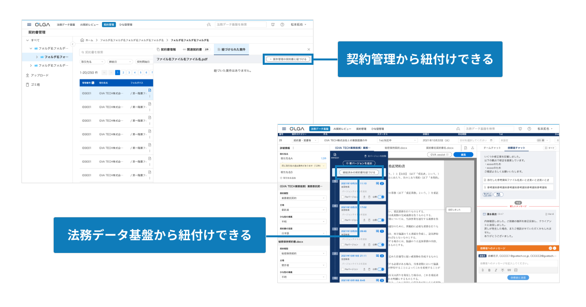Image resolution: width=586 pixels, height=307 pixels.
Task: Open the ゴミ箱 trash icon in sidebar
Action: click(x=27, y=85)
